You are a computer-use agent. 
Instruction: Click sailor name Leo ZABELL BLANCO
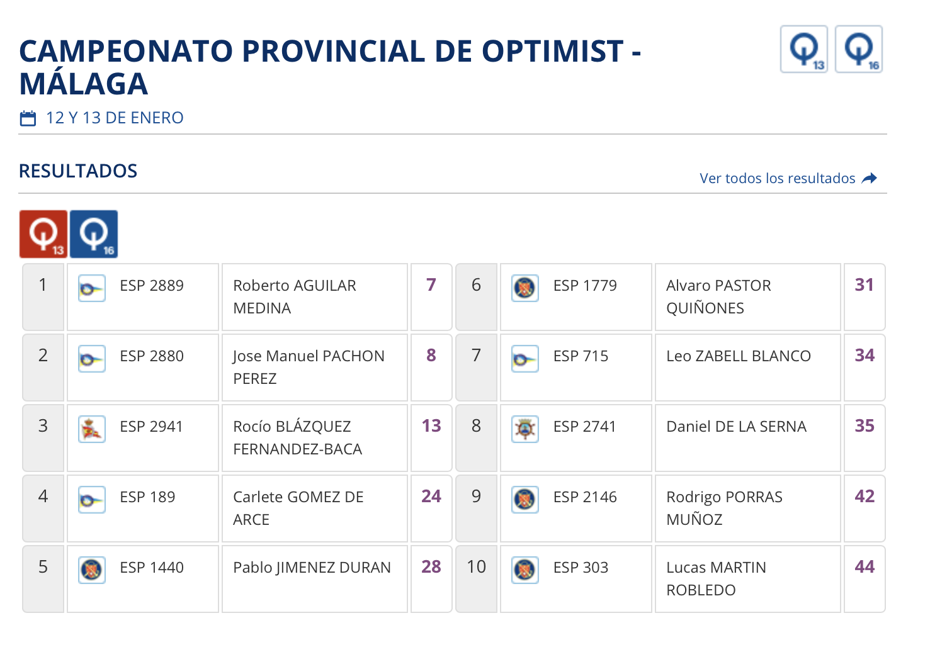click(738, 356)
